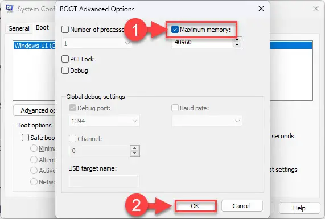Screen dimensions: 325x219
Task: Confirm settings with the OK button
Action: [195, 206]
